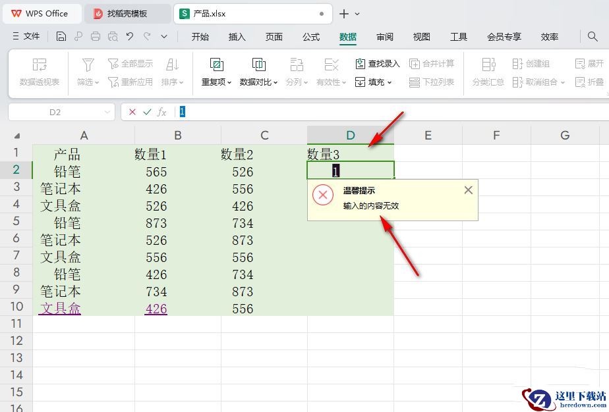Switch to the 找稻壳模板 template tab
The image size is (609, 412).
point(127,14)
